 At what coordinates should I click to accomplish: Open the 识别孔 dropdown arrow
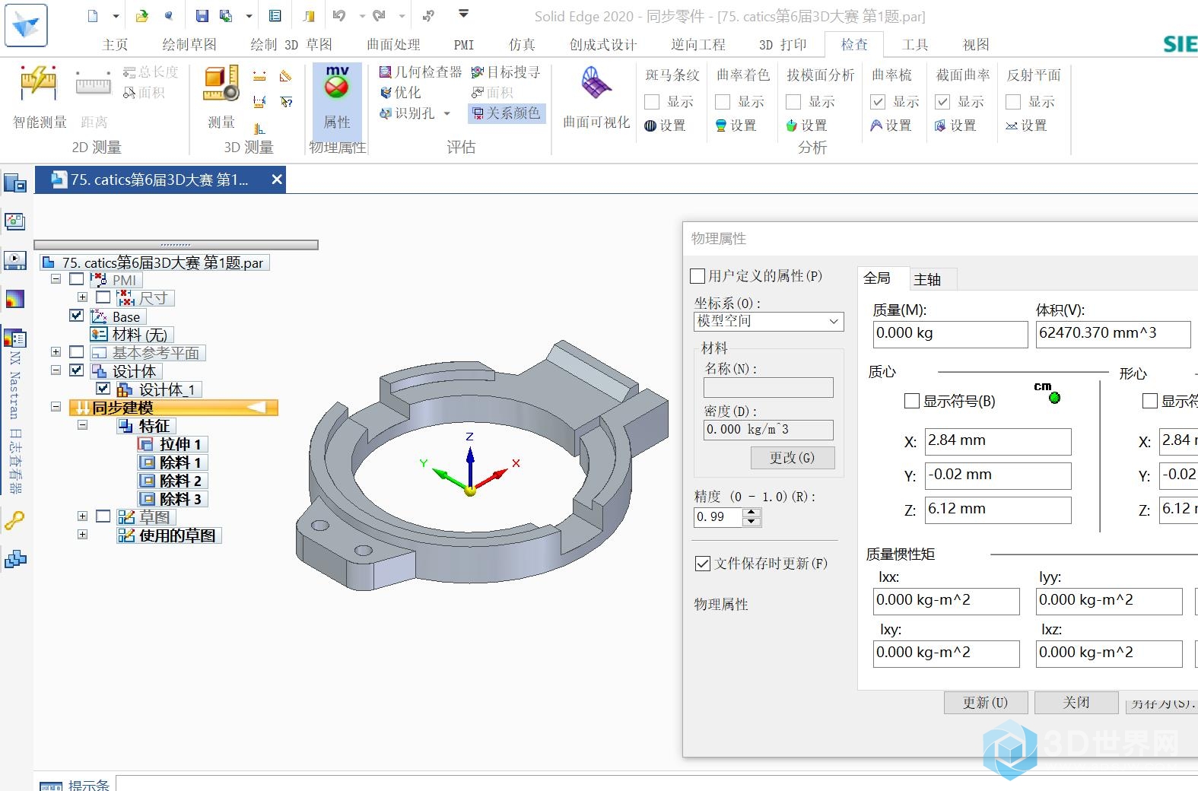[447, 113]
